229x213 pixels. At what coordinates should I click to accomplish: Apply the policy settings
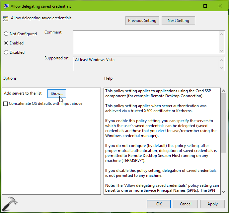click(x=212, y=204)
